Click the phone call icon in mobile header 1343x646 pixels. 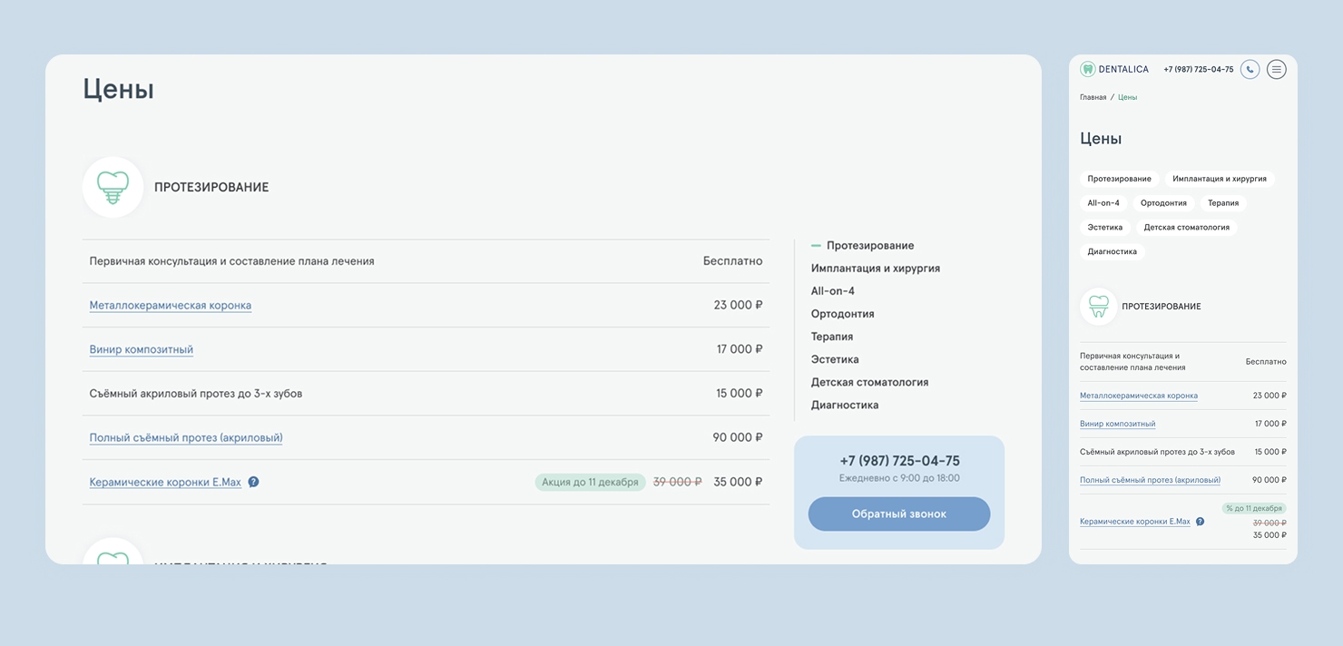1250,69
